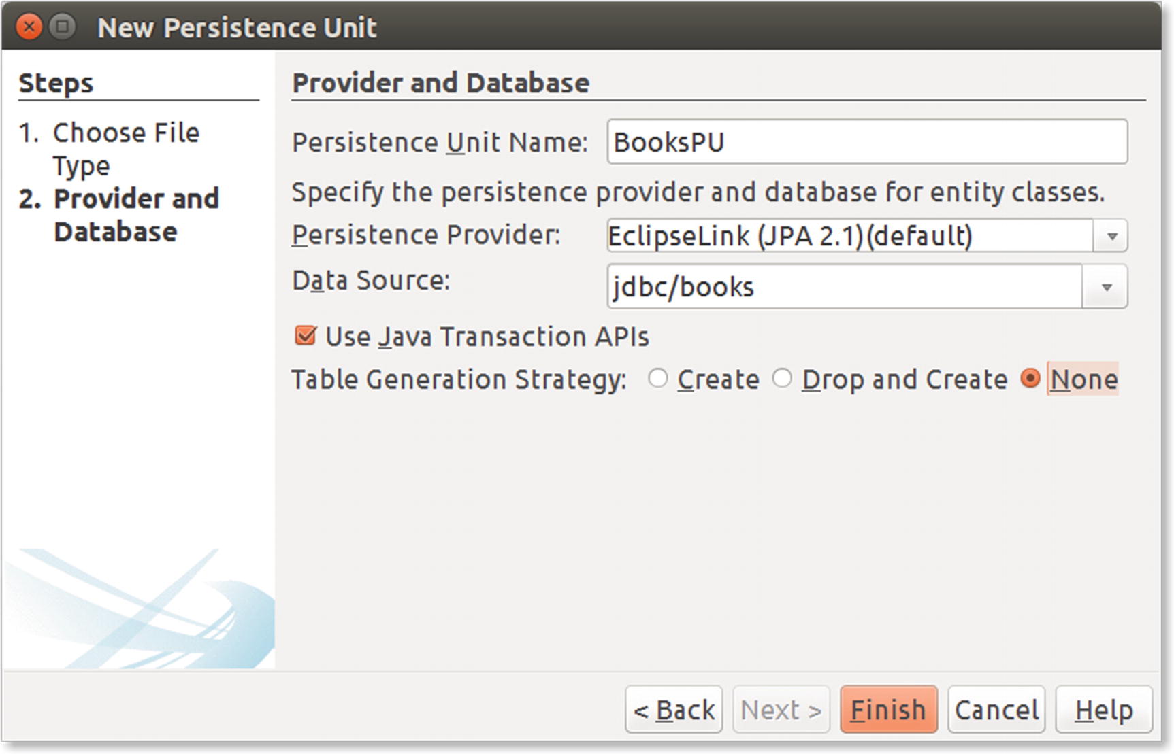
Task: Keep None as table generation strategy
Action: [1032, 379]
